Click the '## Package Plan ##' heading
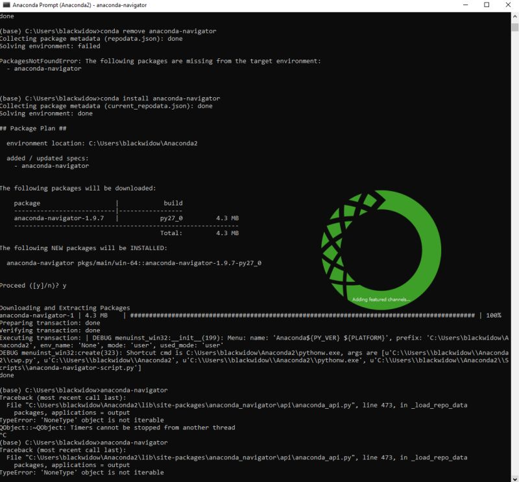Viewport: 519px width, 482px height. (x=33, y=128)
